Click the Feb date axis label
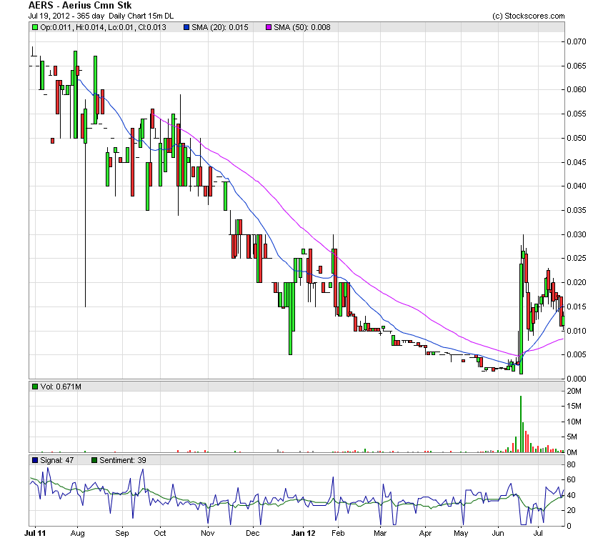Image resolution: width=593 pixels, height=548 pixels. point(338,533)
